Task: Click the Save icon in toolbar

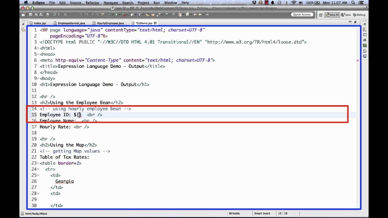Action: [30, 15]
